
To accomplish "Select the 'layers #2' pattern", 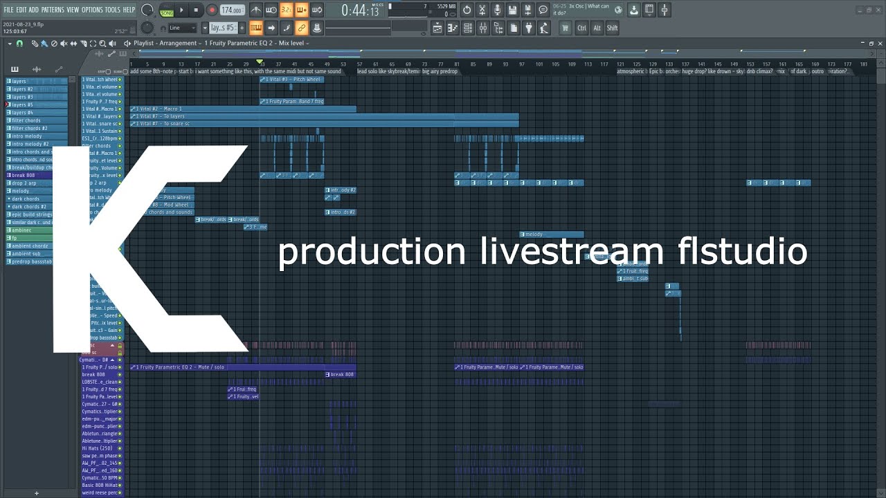I will pos(37,89).
